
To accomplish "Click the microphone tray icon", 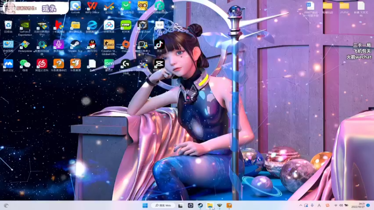I will pos(312,205).
